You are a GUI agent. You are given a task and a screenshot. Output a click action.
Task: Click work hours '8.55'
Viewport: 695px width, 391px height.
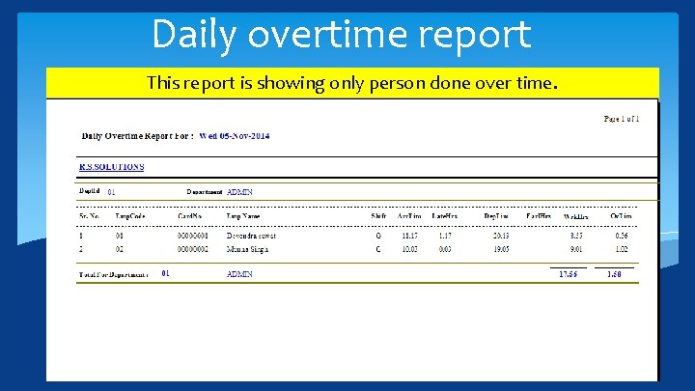(x=576, y=236)
